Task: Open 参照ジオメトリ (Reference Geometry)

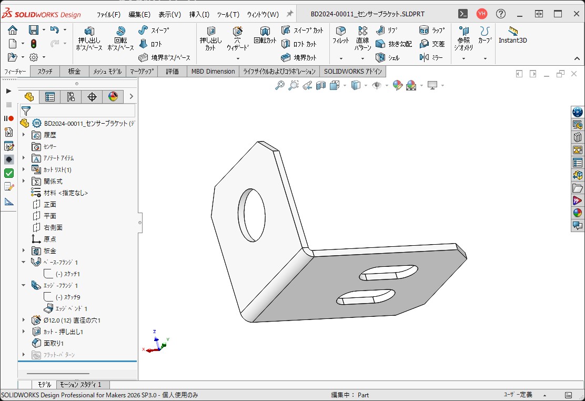Action: pos(464,38)
